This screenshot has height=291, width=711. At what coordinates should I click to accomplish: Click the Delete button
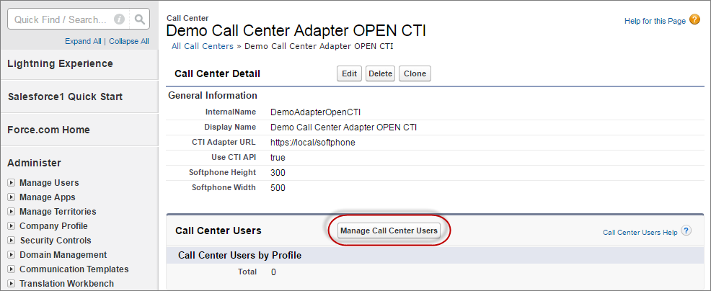click(x=380, y=74)
